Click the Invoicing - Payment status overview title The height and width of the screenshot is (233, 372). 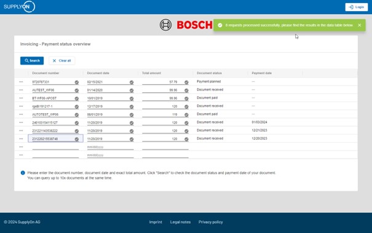[55, 44]
